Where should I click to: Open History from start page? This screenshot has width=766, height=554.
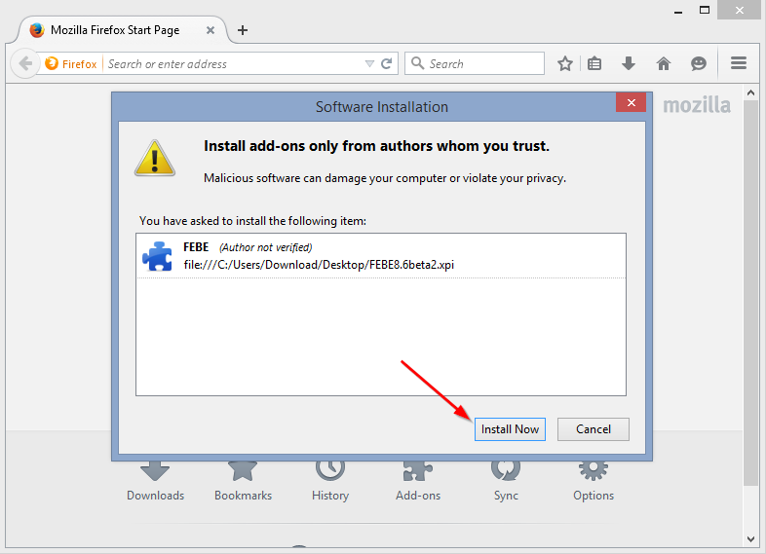[x=330, y=482]
